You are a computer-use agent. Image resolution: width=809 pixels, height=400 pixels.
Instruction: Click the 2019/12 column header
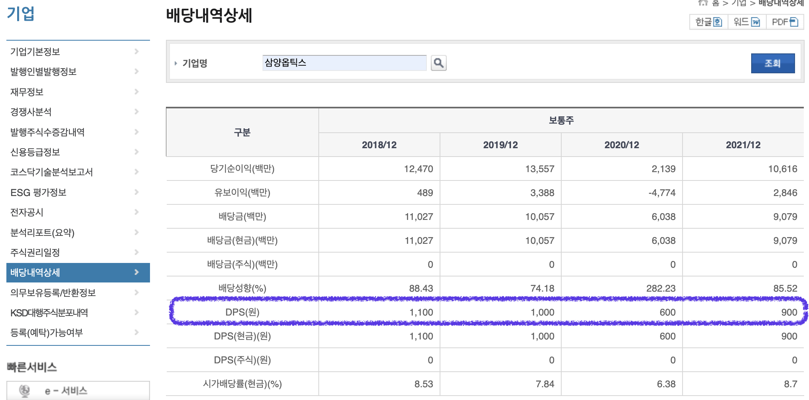point(500,145)
